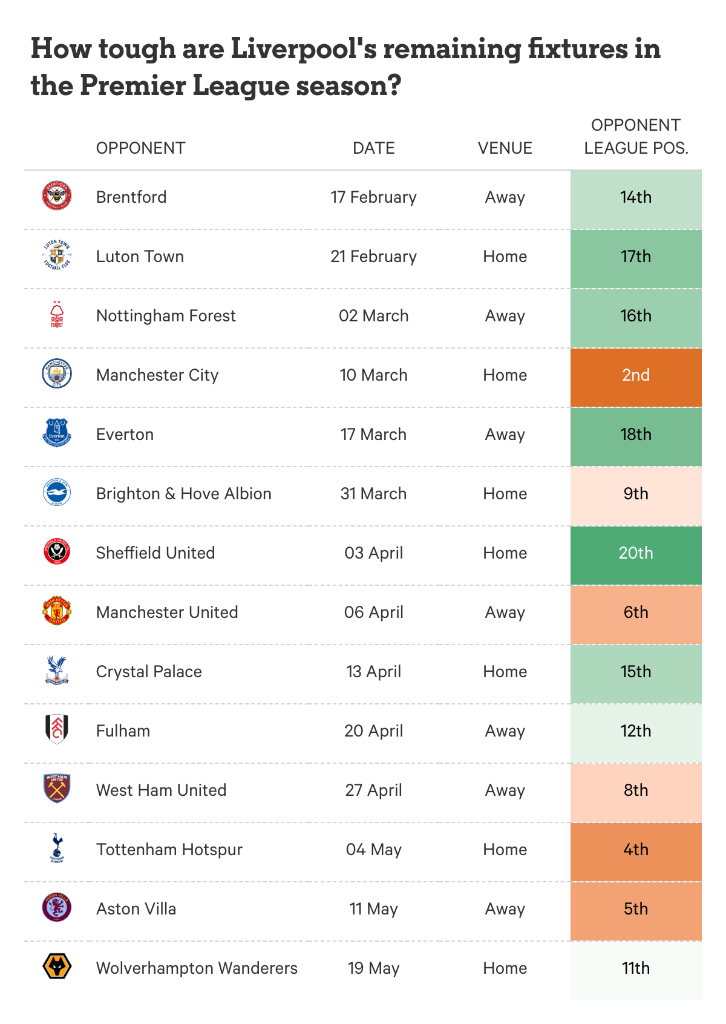Click the Sheffield United badge
726x1024 pixels.
coord(57,552)
